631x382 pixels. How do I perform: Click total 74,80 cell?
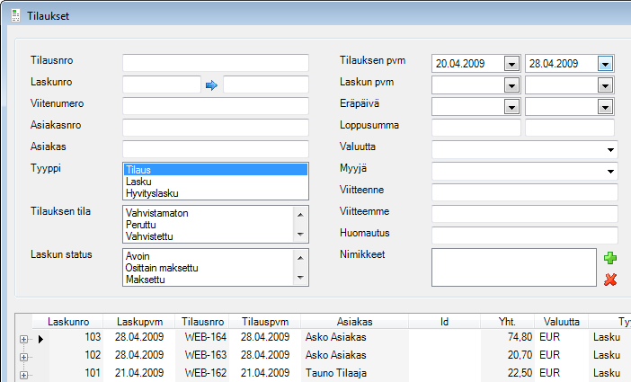tap(507, 337)
